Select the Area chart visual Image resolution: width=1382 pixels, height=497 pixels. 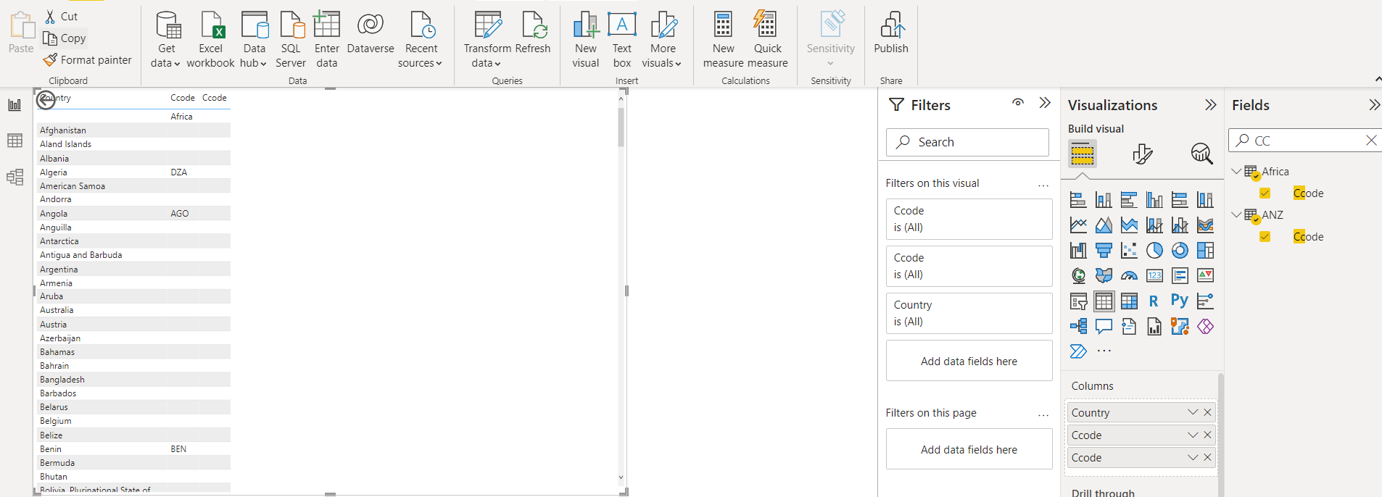tap(1104, 225)
